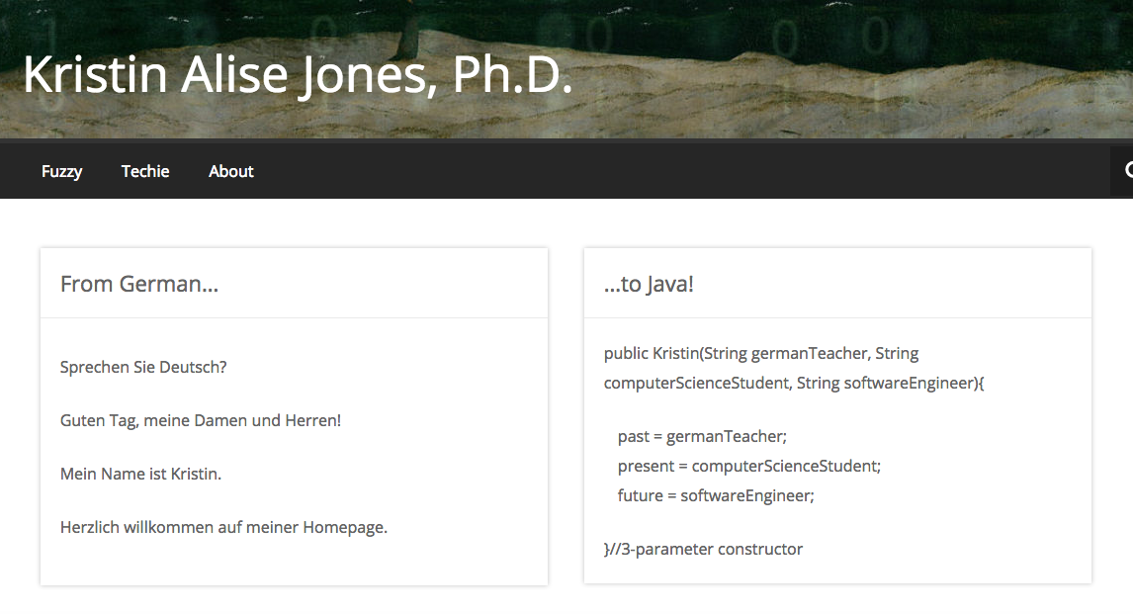
Task: Click the "computerScienceStudent, String softwareEngineer){" line
Action: pos(794,383)
